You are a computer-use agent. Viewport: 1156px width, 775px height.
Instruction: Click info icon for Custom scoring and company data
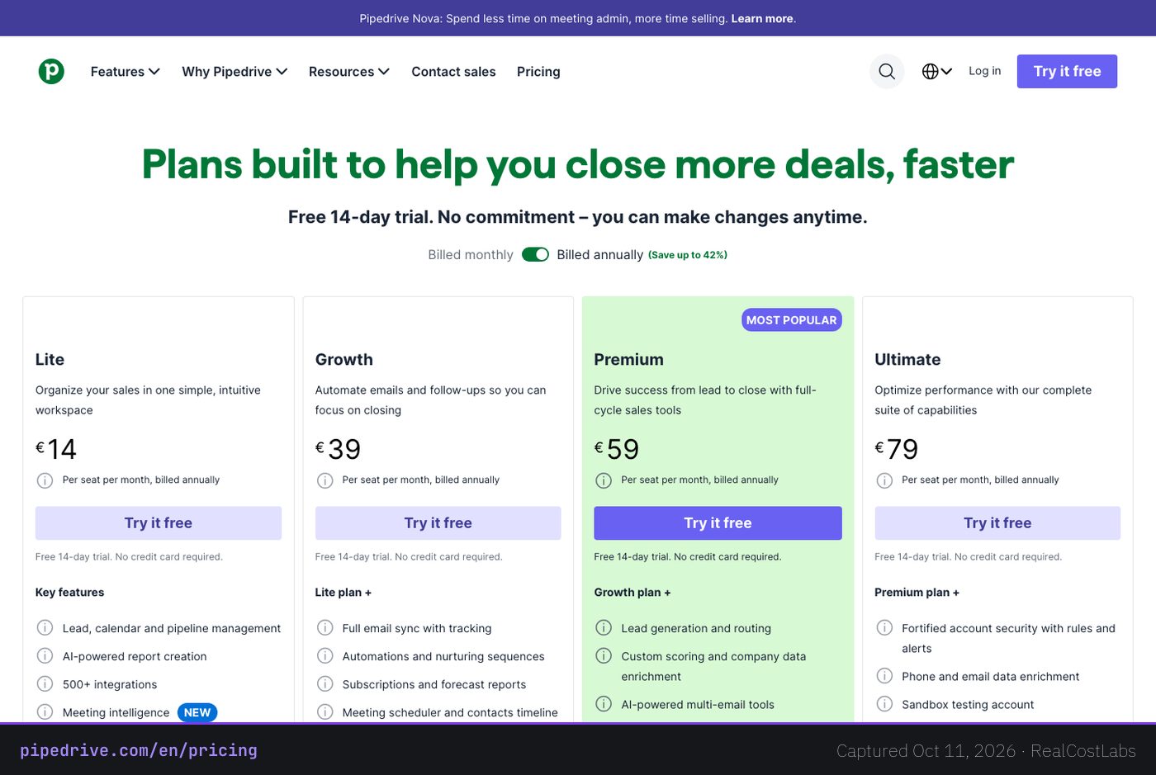[x=604, y=656]
